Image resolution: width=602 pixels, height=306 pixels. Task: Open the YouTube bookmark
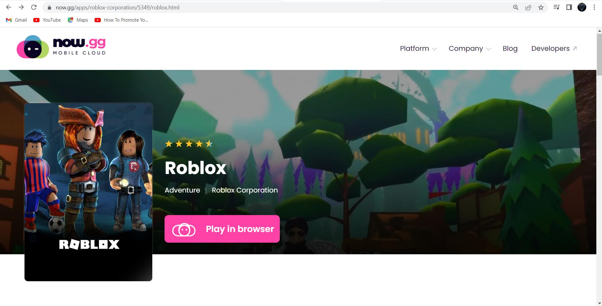click(47, 20)
